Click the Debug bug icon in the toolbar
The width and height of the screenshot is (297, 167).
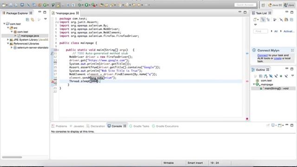click(80, 5)
